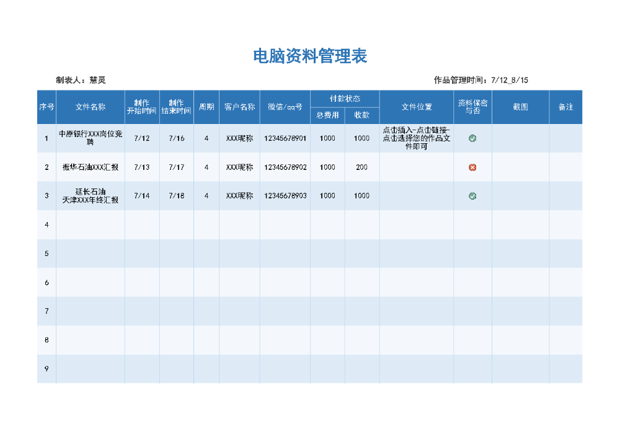Click the XXX昵称 cell in row 2

pyautogui.click(x=239, y=167)
